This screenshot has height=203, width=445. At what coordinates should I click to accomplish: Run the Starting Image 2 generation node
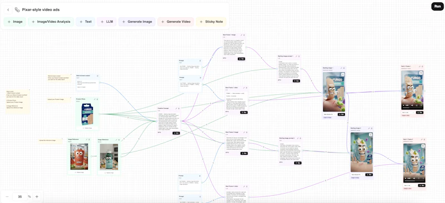tap(369, 175)
